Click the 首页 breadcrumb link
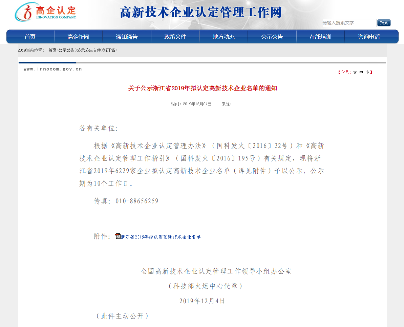 [x=52, y=50]
